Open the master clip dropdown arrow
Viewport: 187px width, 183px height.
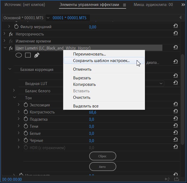tap(48, 18)
